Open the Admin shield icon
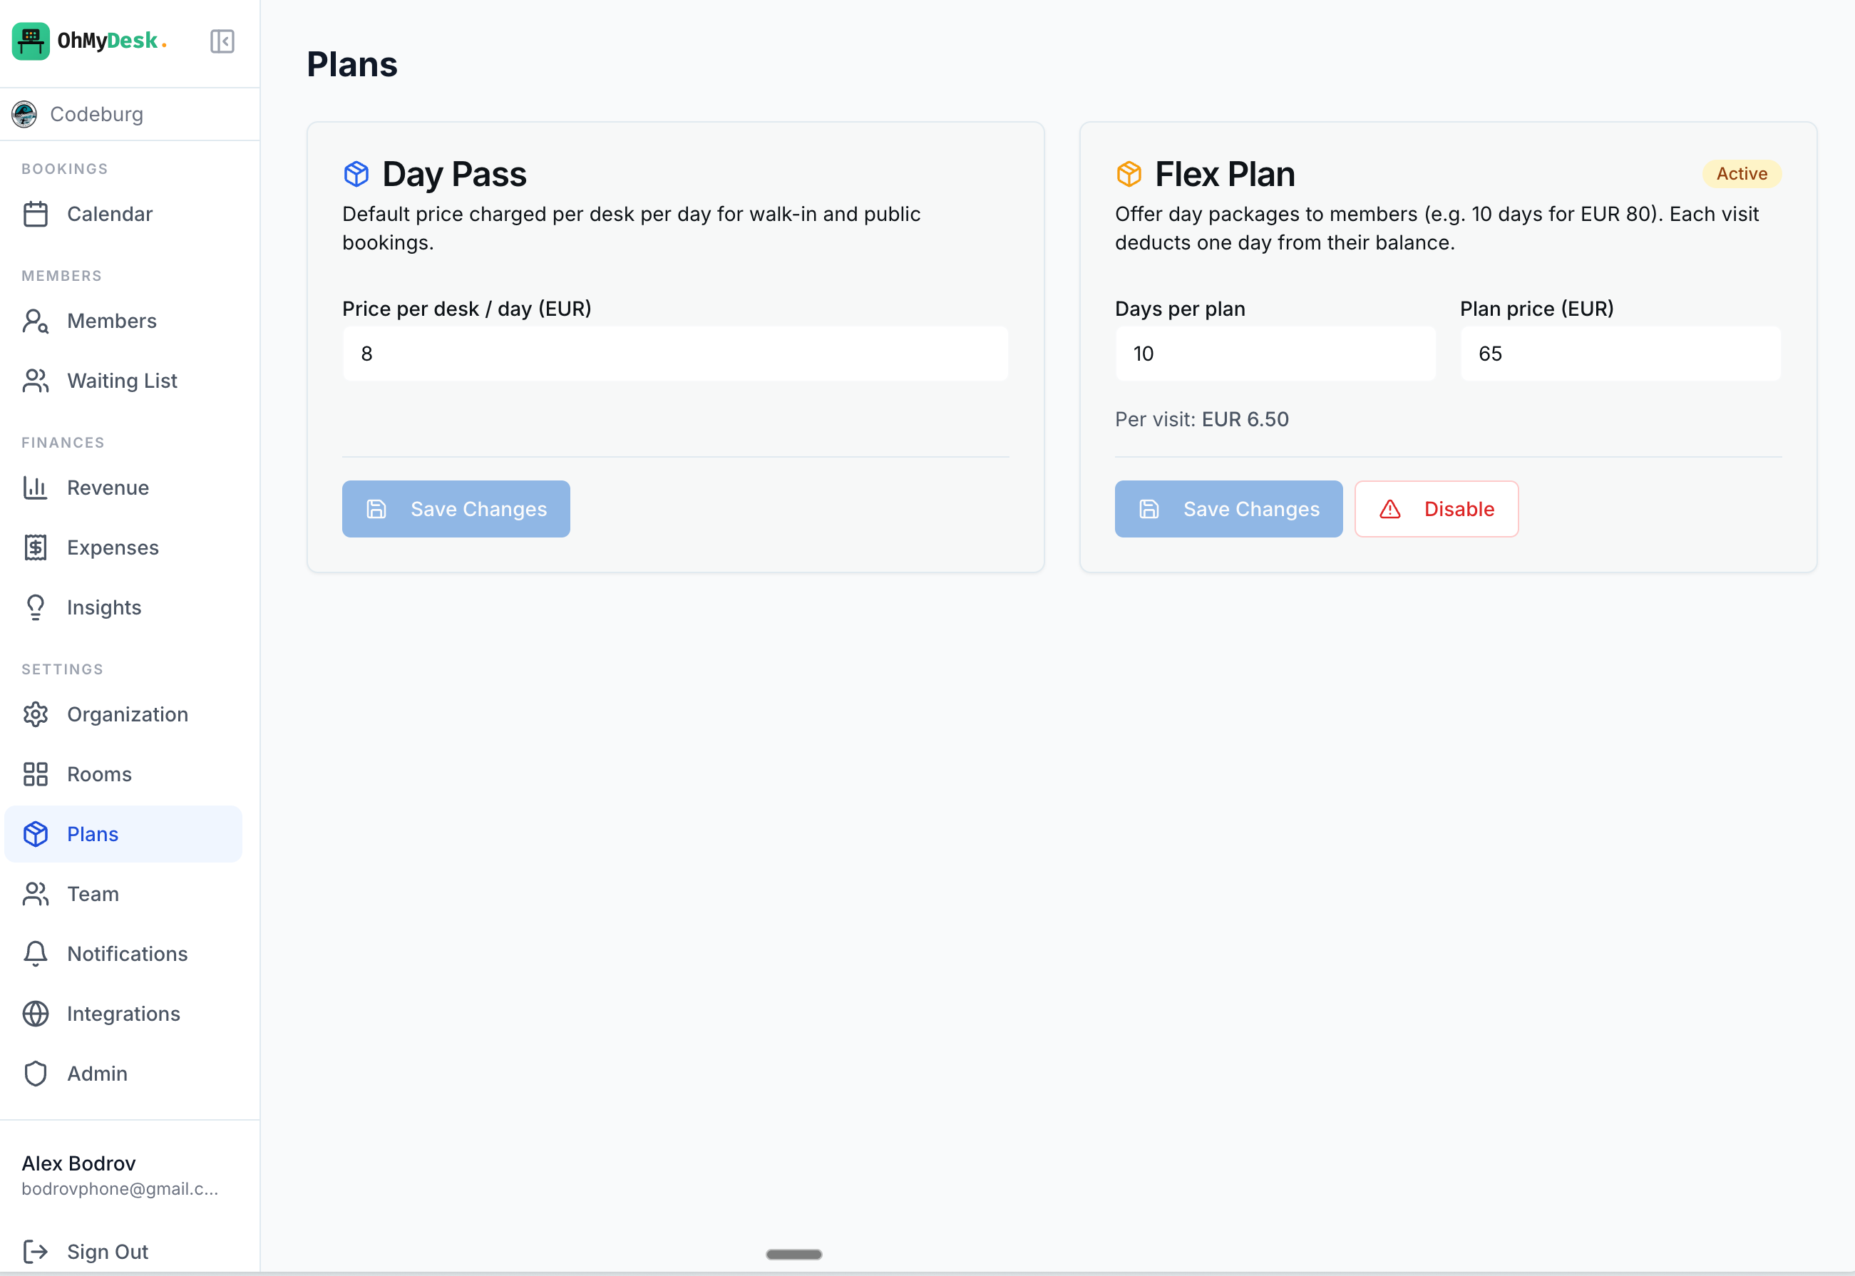 [x=36, y=1074]
